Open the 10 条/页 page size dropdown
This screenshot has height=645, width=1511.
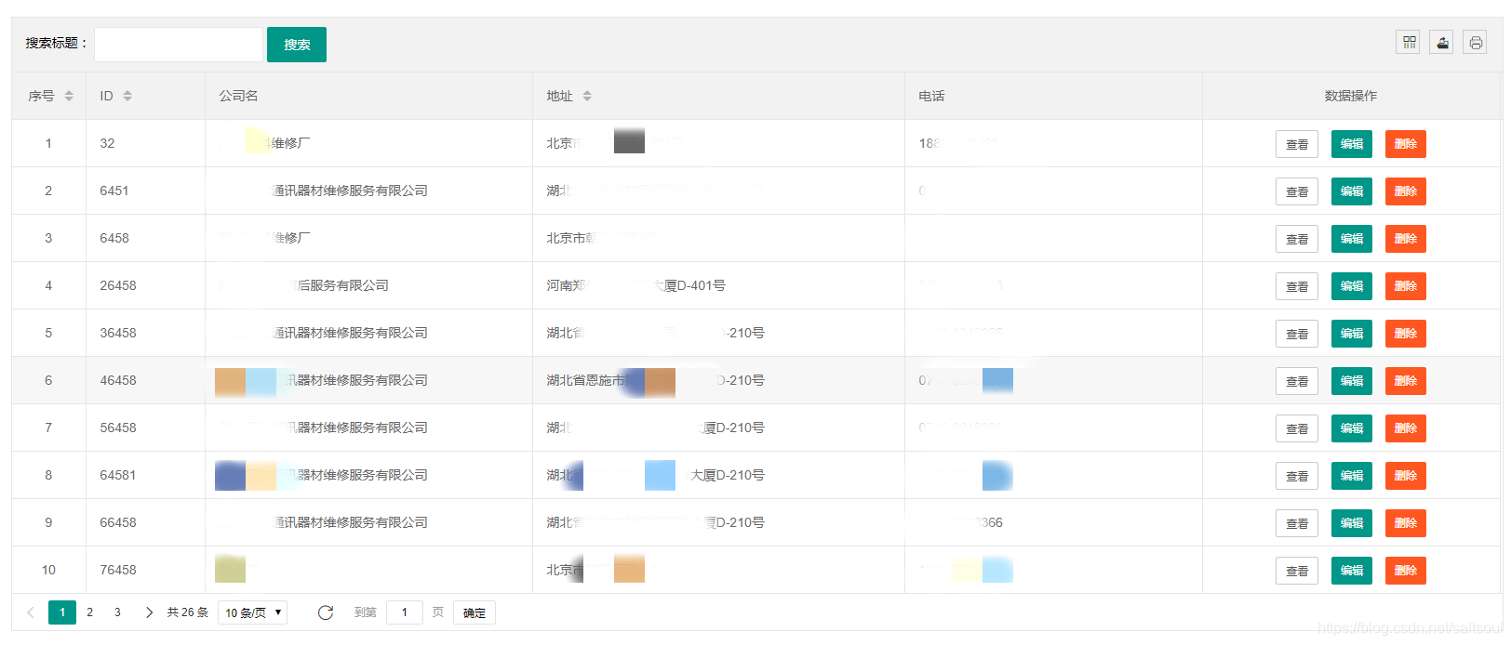(x=253, y=612)
